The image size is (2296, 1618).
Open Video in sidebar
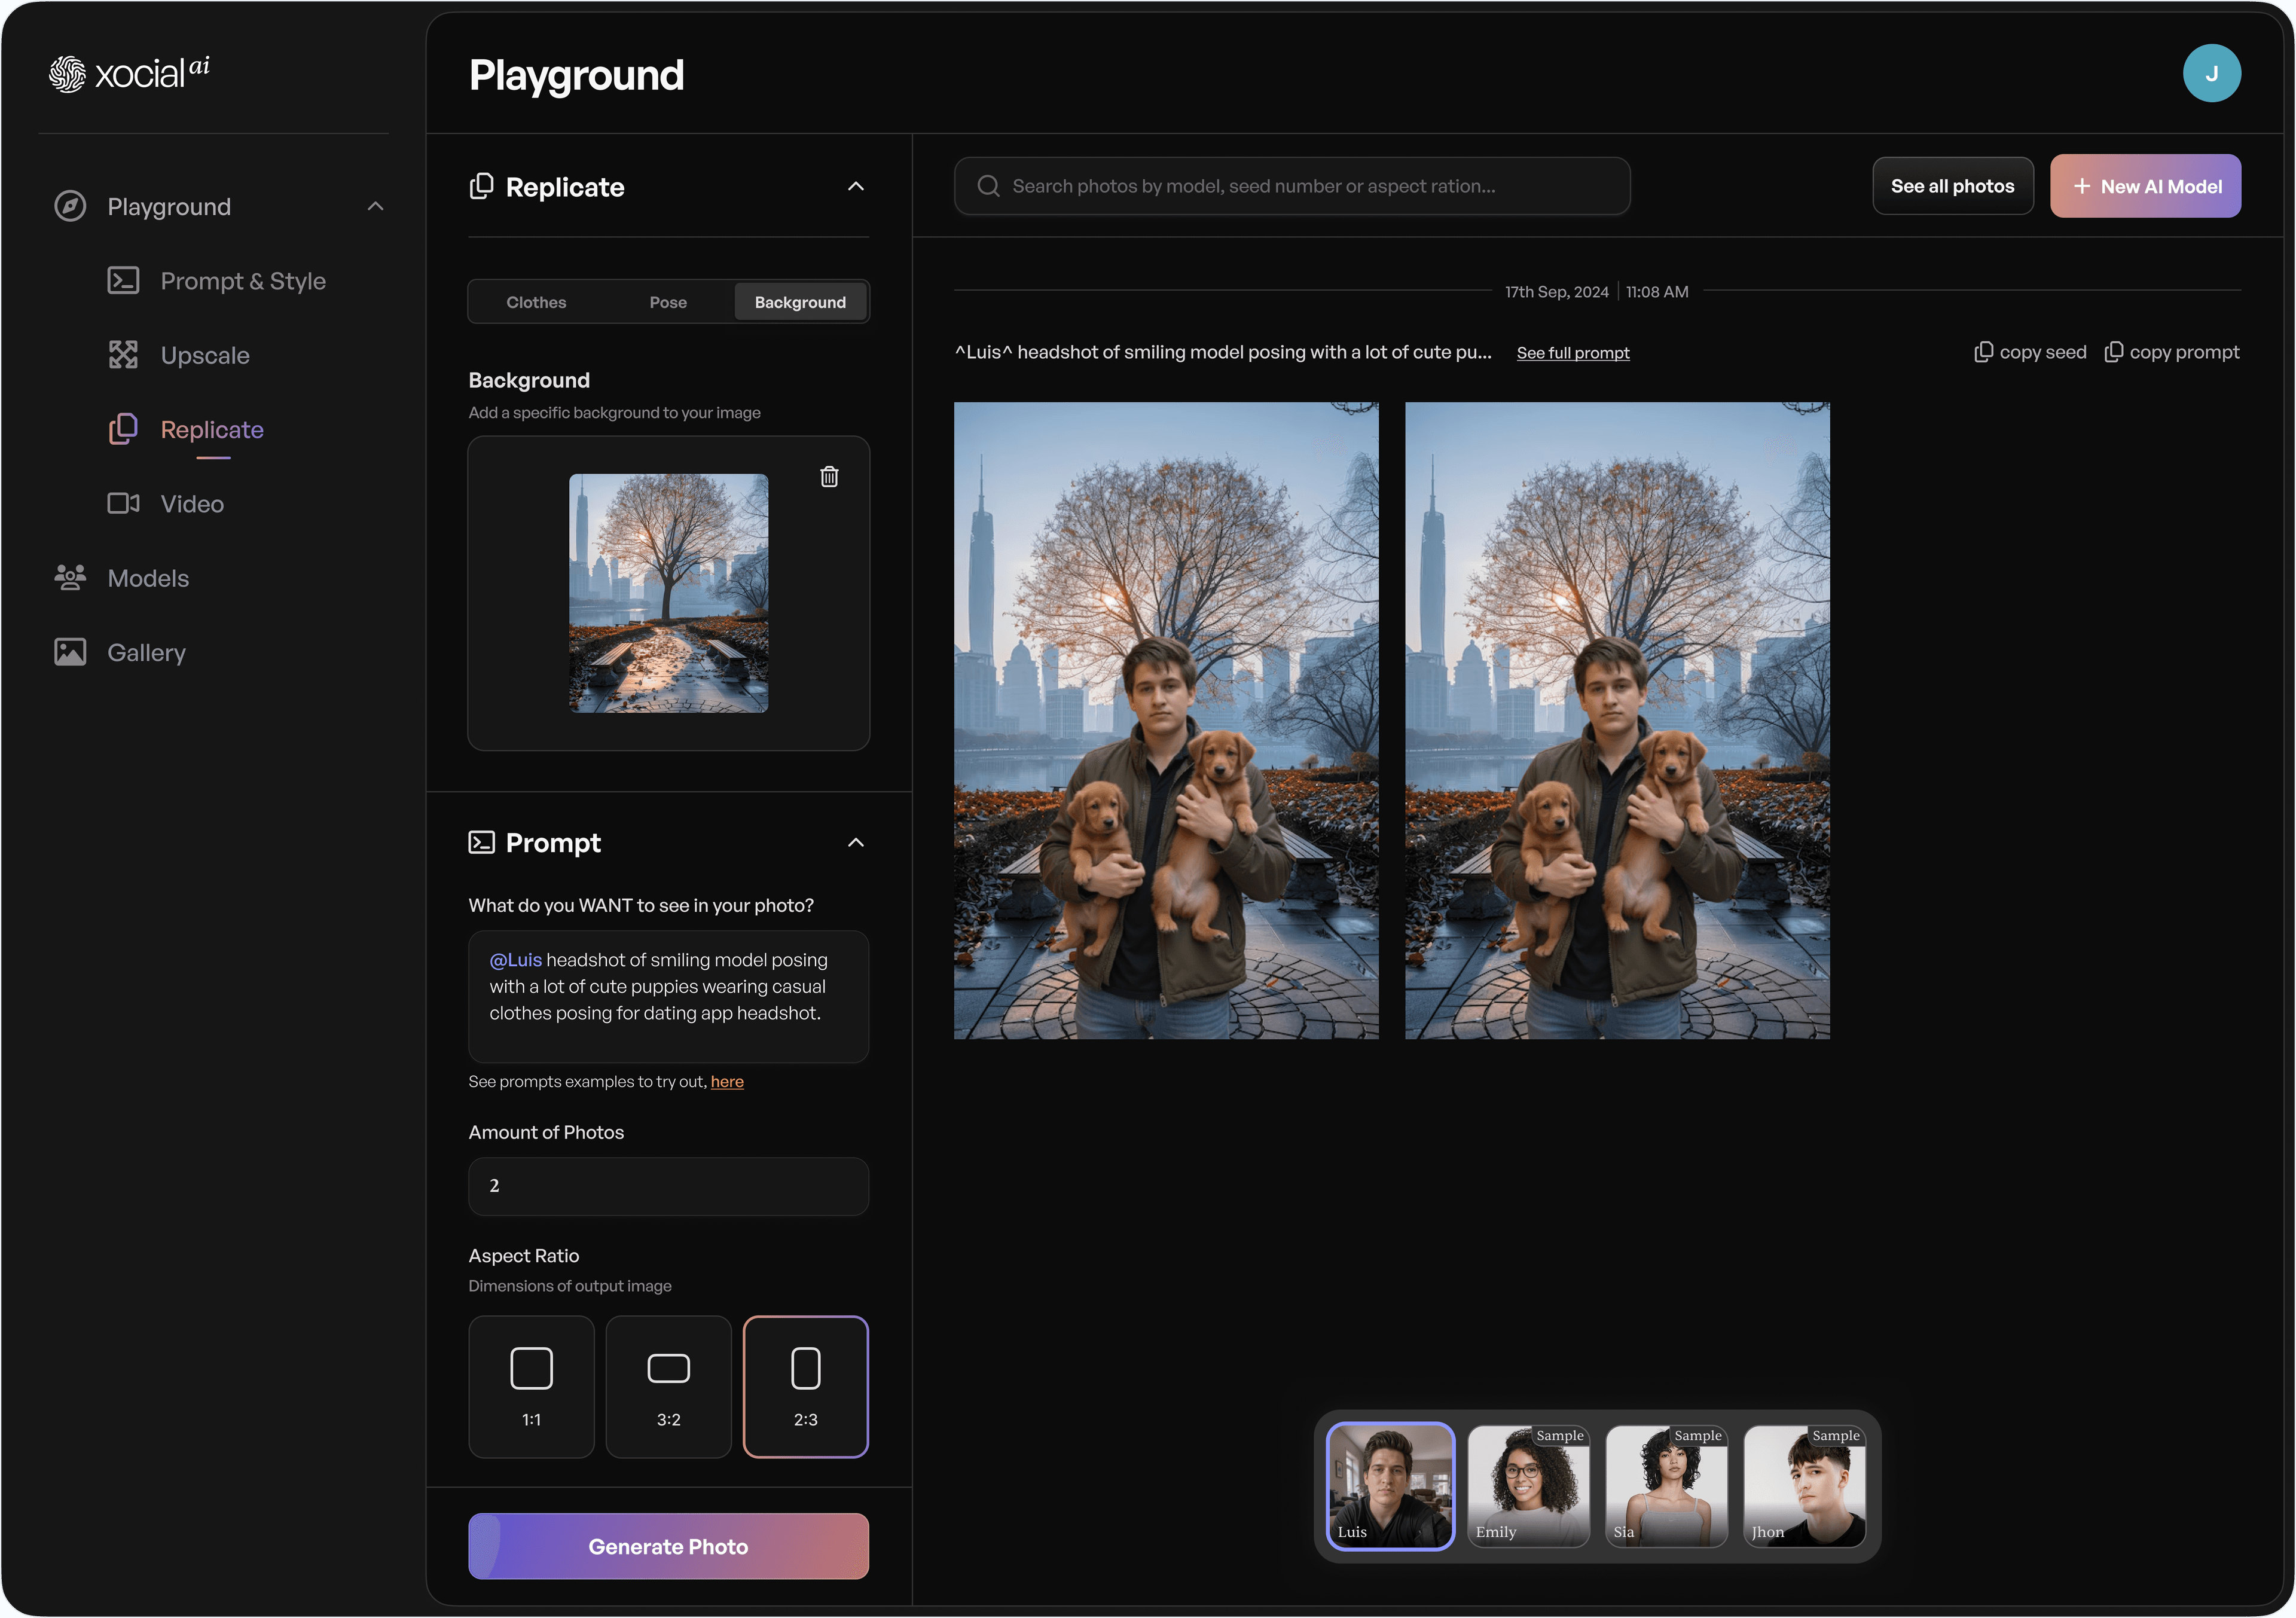coord(192,504)
